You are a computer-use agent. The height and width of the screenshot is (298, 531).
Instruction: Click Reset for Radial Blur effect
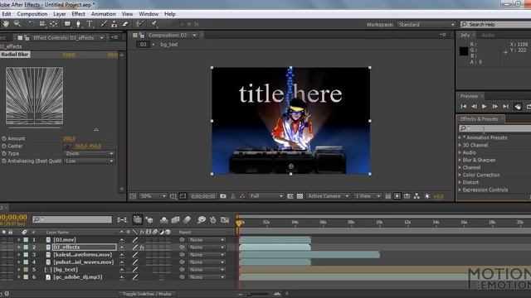point(69,55)
